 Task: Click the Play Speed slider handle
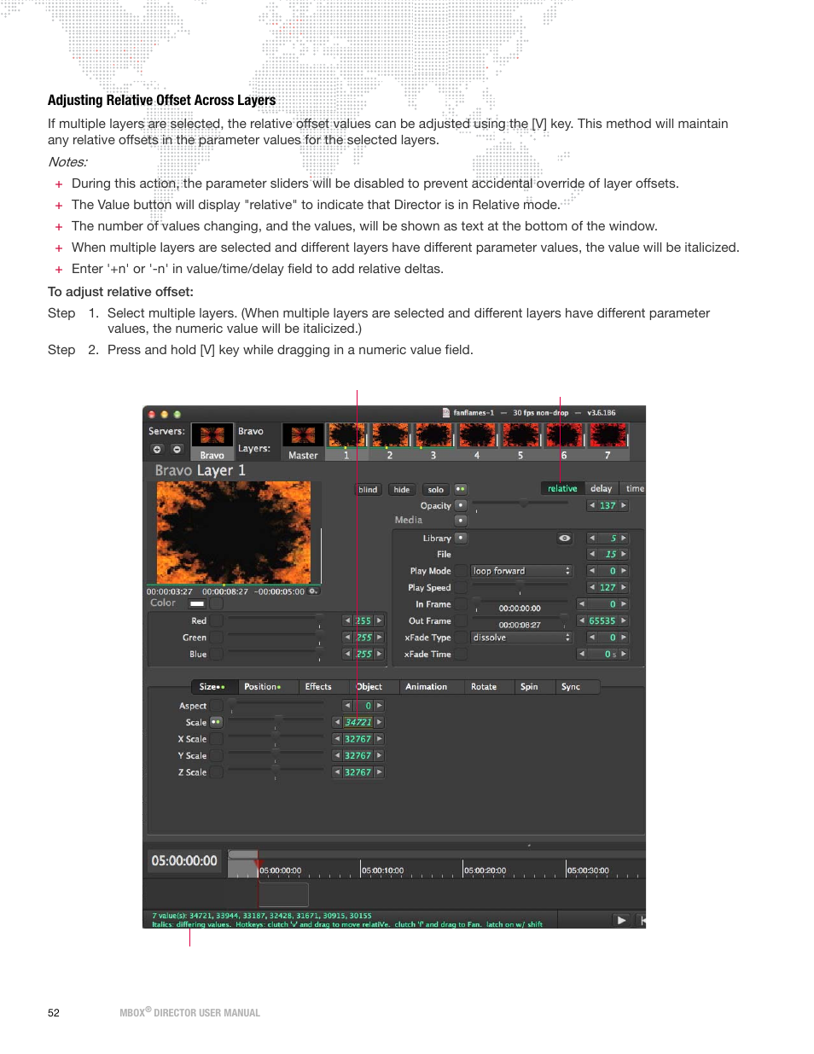520,585
